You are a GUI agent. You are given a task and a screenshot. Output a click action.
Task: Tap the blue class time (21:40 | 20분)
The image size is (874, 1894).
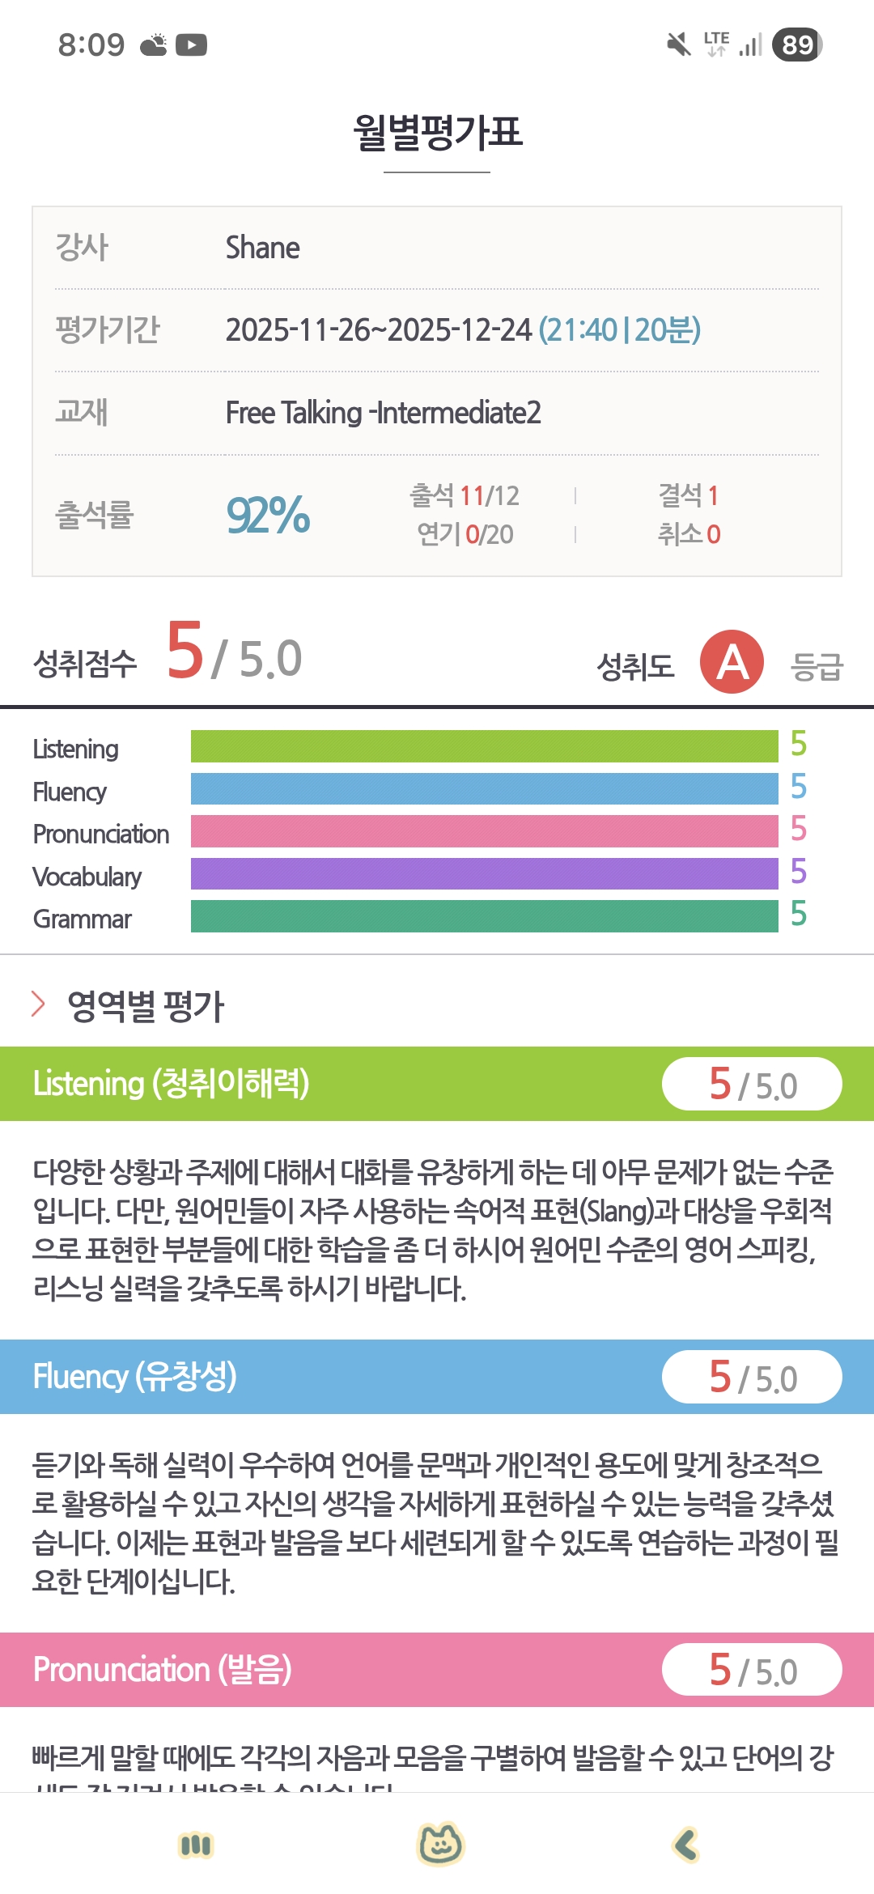(x=619, y=330)
